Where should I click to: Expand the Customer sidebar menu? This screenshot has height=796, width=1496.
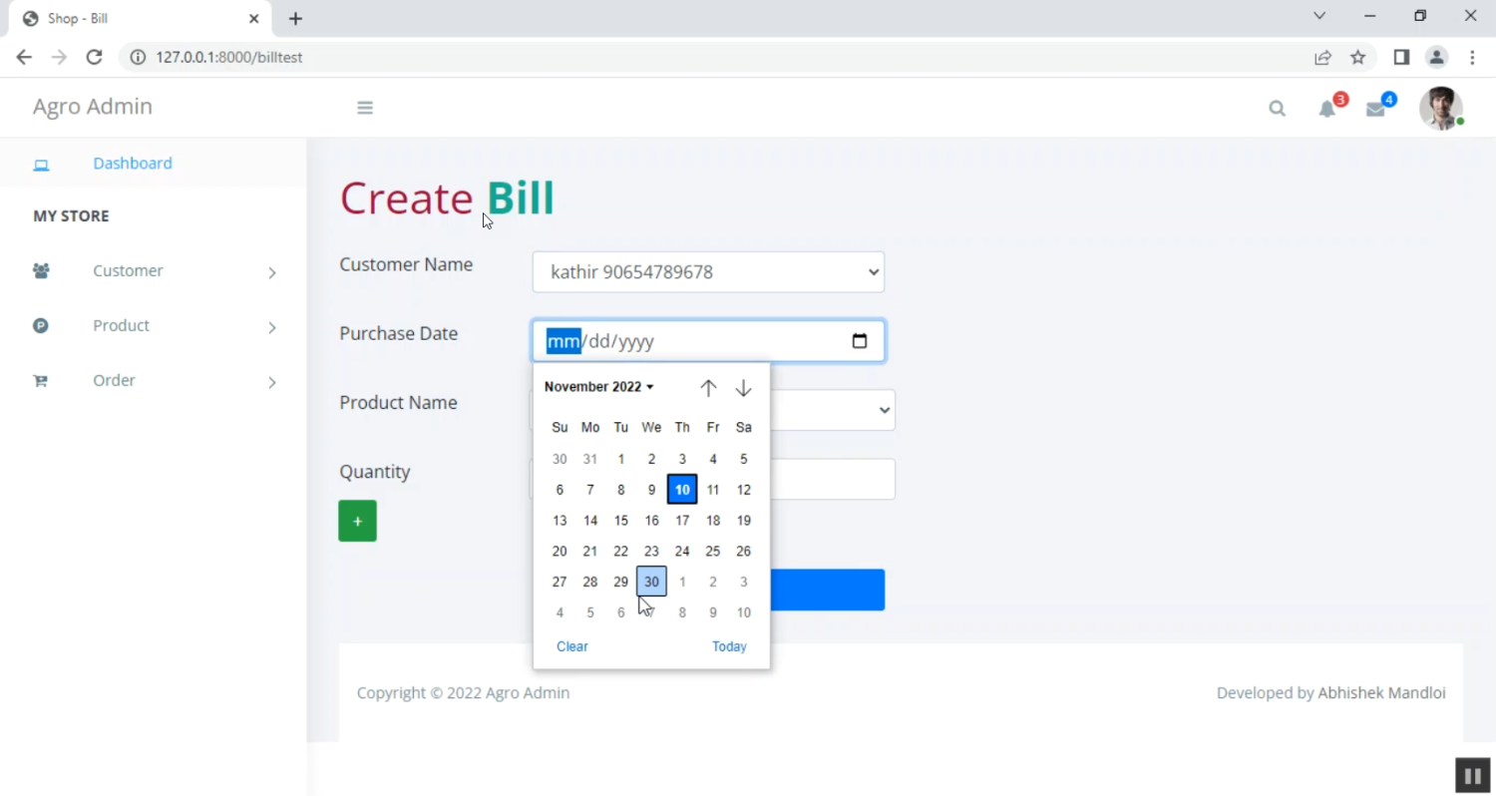[153, 271]
